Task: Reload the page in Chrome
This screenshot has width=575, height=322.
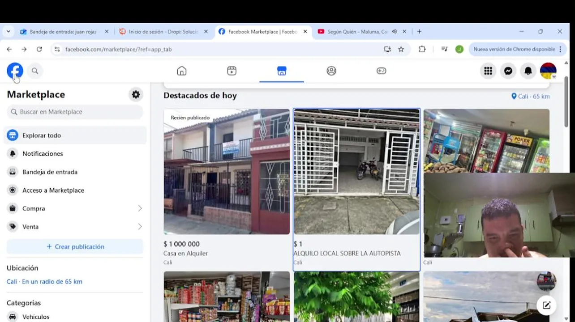Action: coord(39,49)
